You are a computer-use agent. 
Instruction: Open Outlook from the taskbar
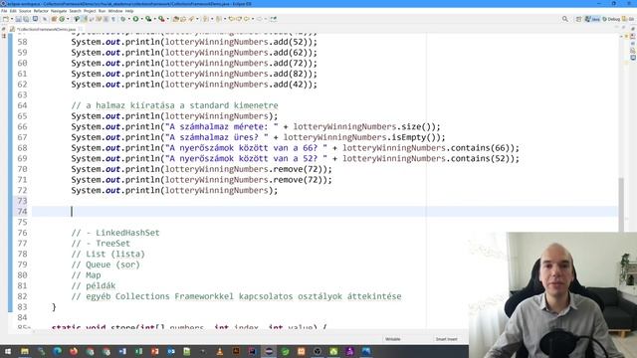pos(171,351)
